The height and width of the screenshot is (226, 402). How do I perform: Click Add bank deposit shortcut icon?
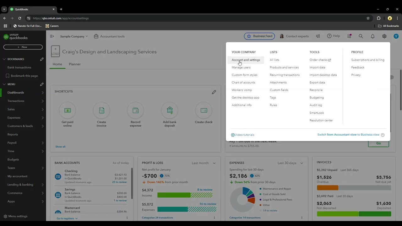170,110
